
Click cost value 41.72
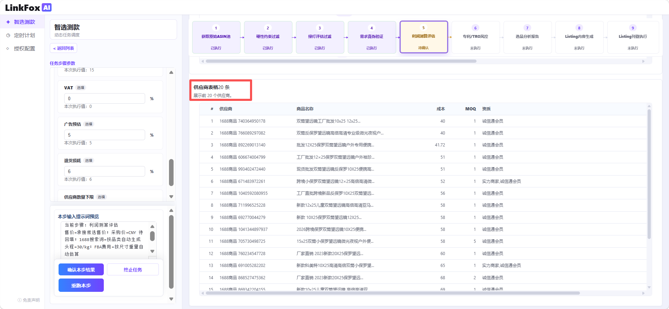[440, 145]
